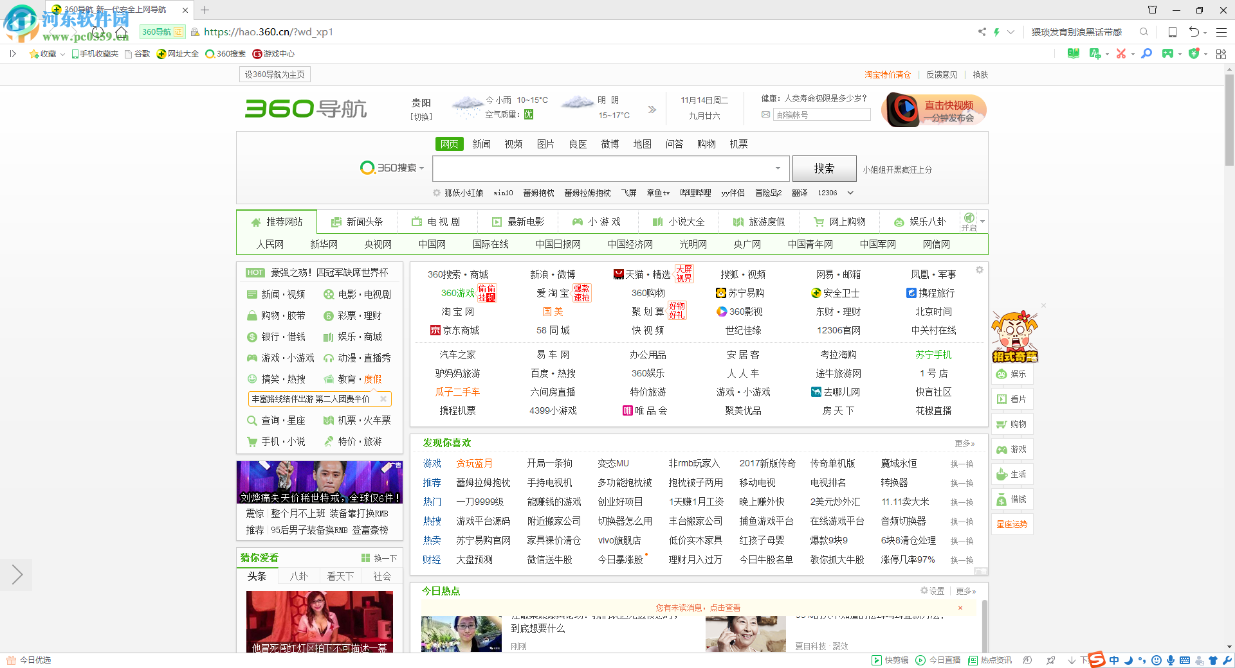The image size is (1235, 668).
Task: Click the Sogou emoji smiley icon
Action: click(1157, 660)
